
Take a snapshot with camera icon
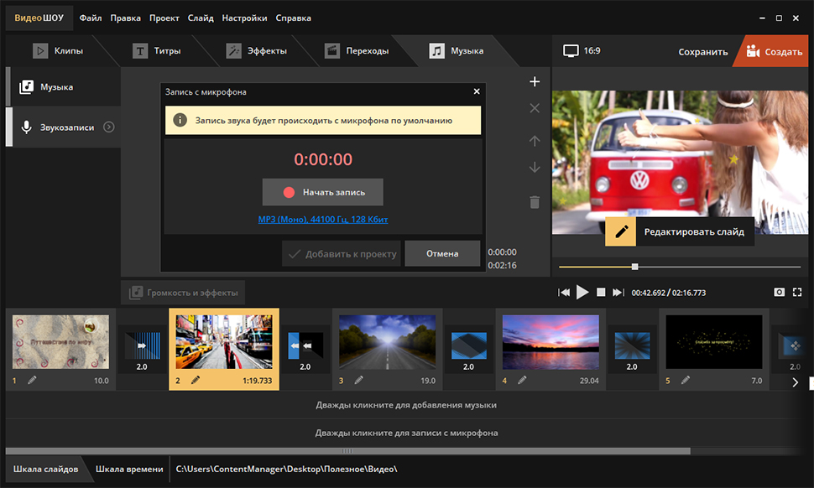coord(779,292)
